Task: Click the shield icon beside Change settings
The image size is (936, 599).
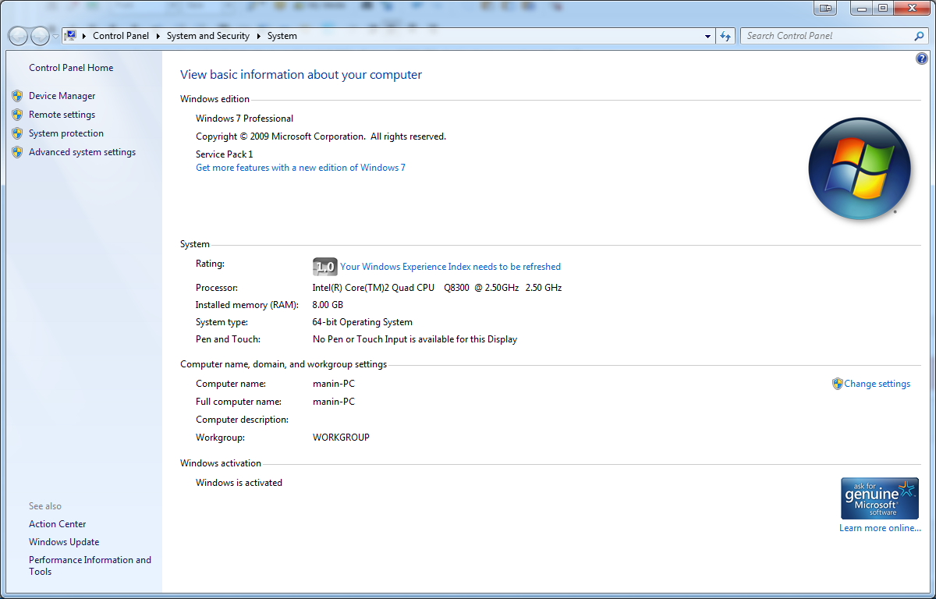Action: (838, 384)
